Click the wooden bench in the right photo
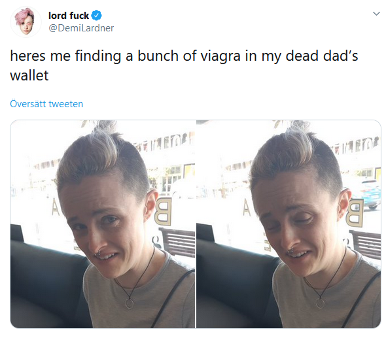 pyautogui.click(x=365, y=245)
